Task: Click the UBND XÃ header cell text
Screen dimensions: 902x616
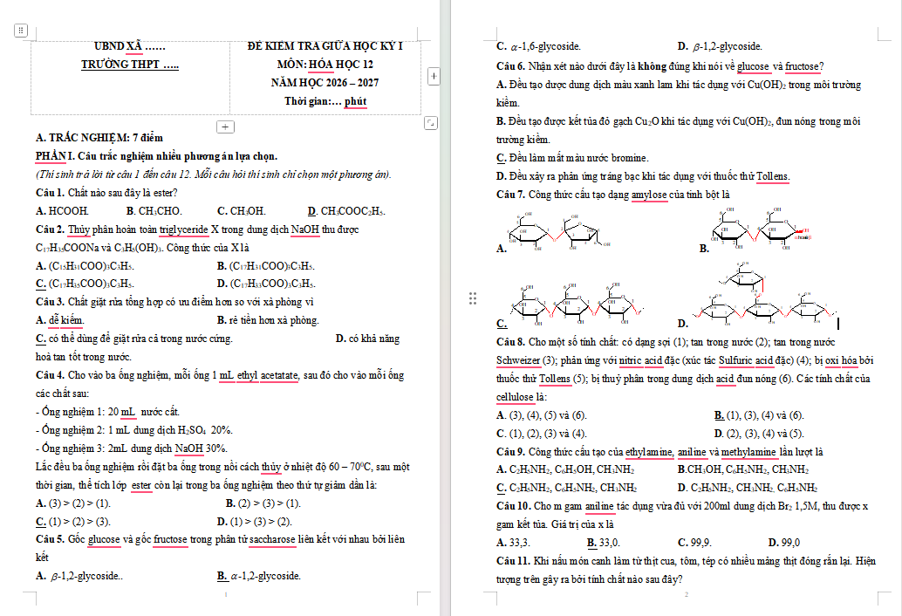Action: coord(129,46)
